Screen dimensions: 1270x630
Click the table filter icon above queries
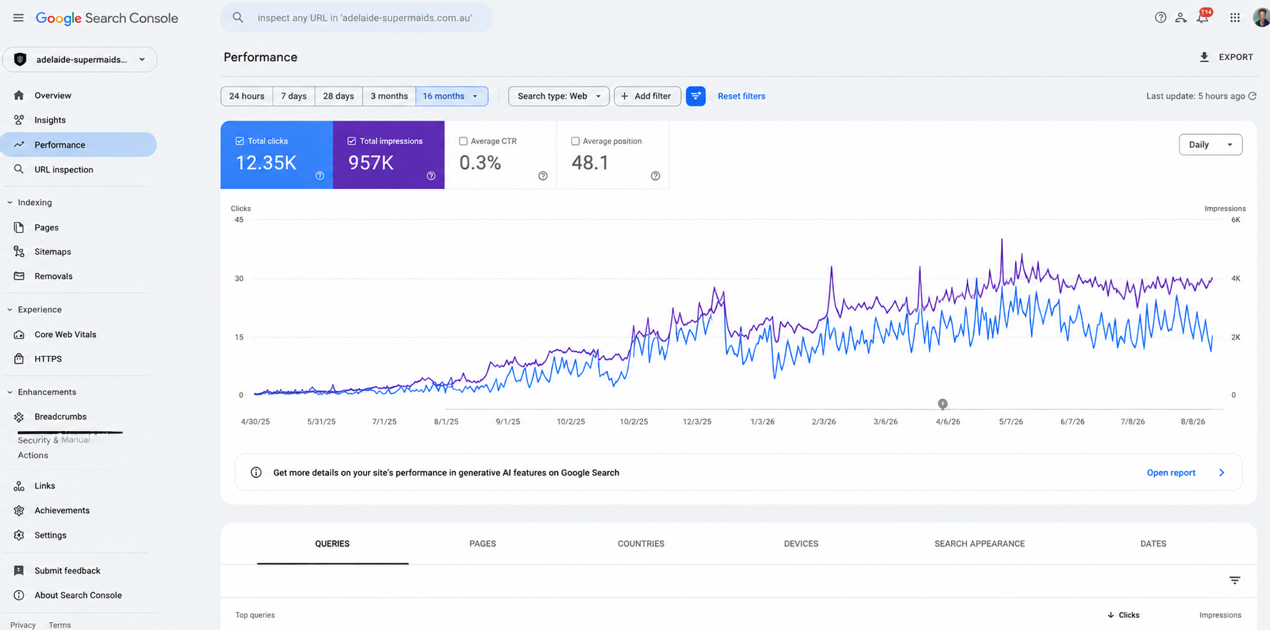pyautogui.click(x=1235, y=581)
